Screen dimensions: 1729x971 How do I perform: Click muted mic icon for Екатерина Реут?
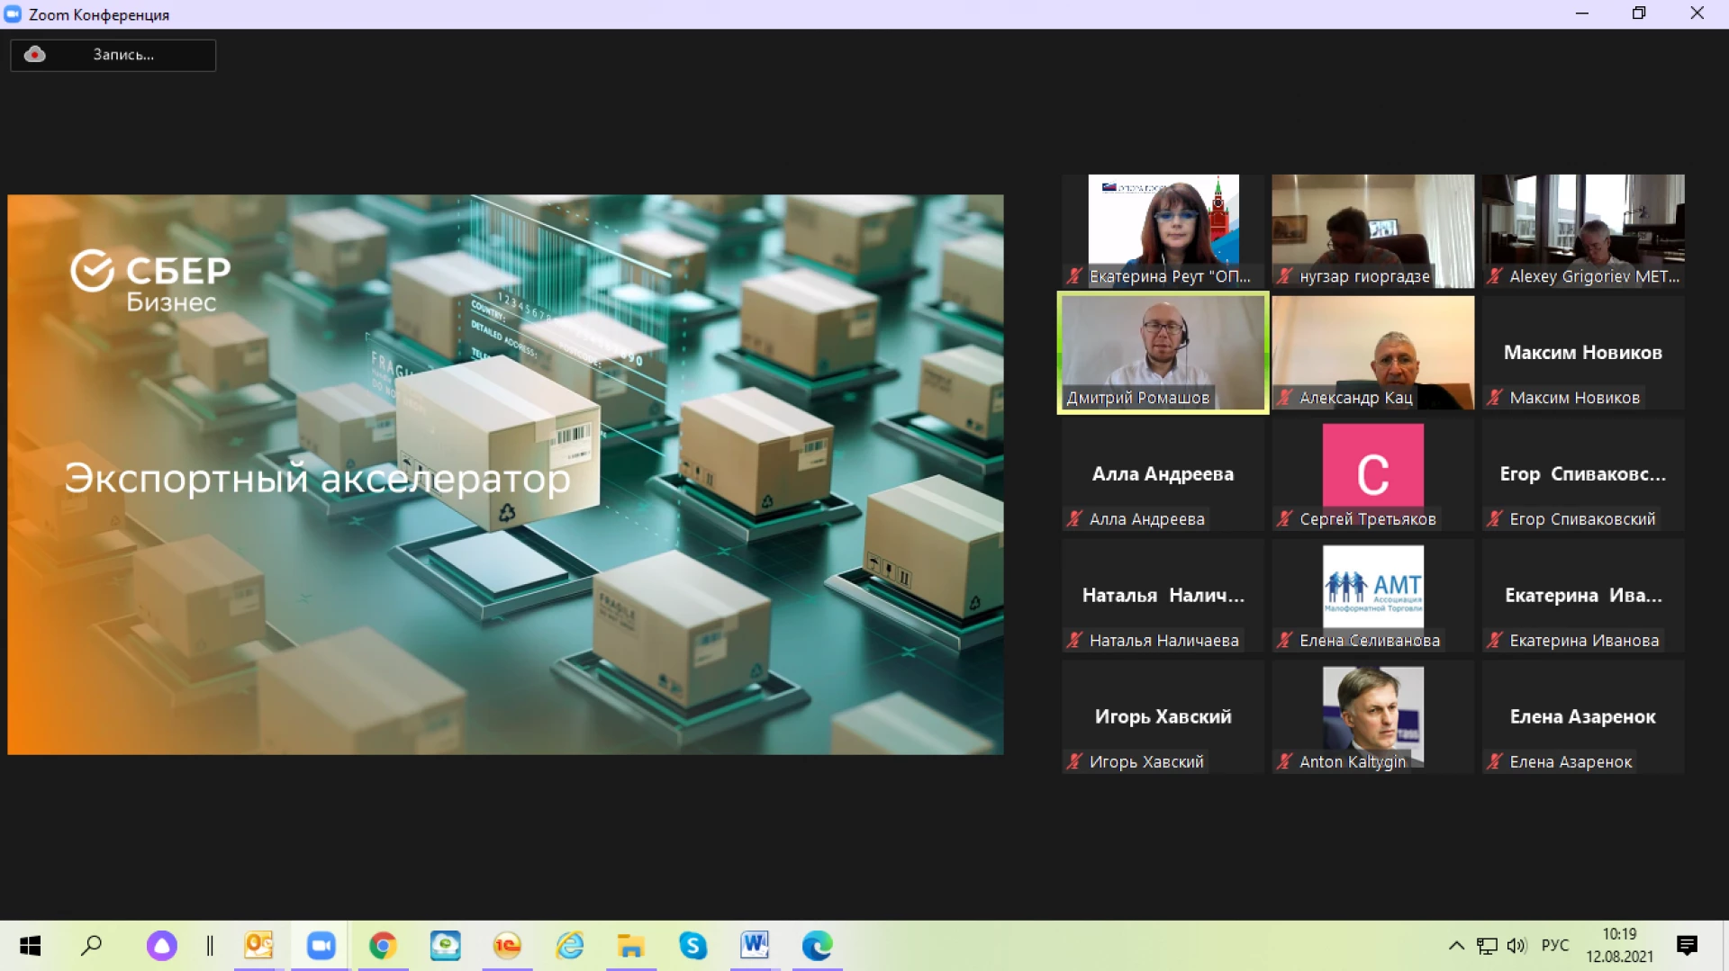(1075, 276)
